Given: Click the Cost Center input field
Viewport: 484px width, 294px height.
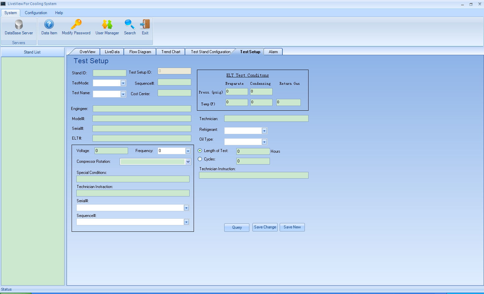Looking at the screenshot, I should (x=174, y=93).
